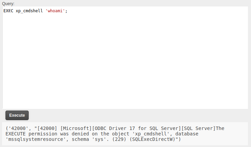The image size is (251, 147).
Task: Click the Query: label
Action: pyautogui.click(x=8, y=3)
